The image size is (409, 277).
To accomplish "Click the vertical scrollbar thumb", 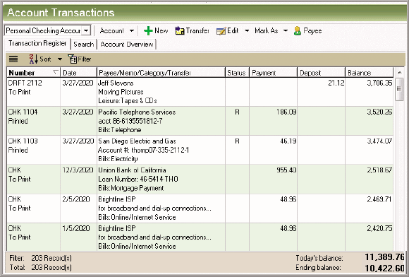I will (399, 89).
